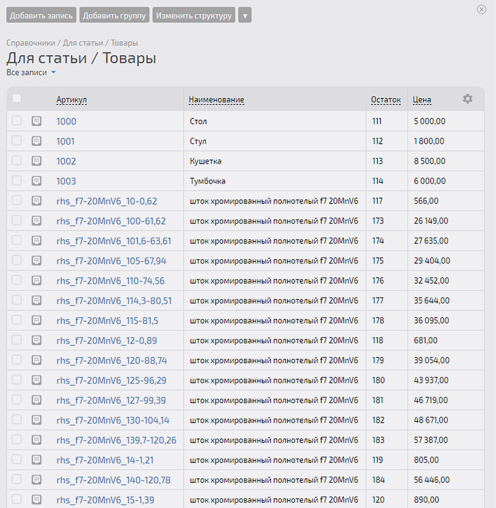
Task: Go to Справочники in the breadcrumb
Action: click(31, 43)
